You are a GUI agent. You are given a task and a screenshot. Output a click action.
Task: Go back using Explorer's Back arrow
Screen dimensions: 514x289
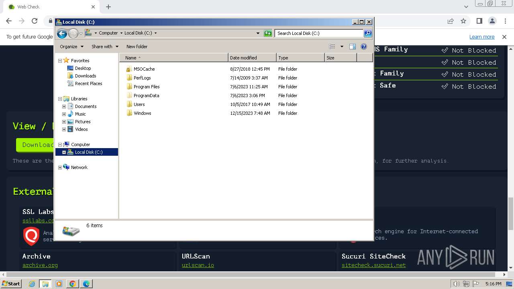coord(62,33)
